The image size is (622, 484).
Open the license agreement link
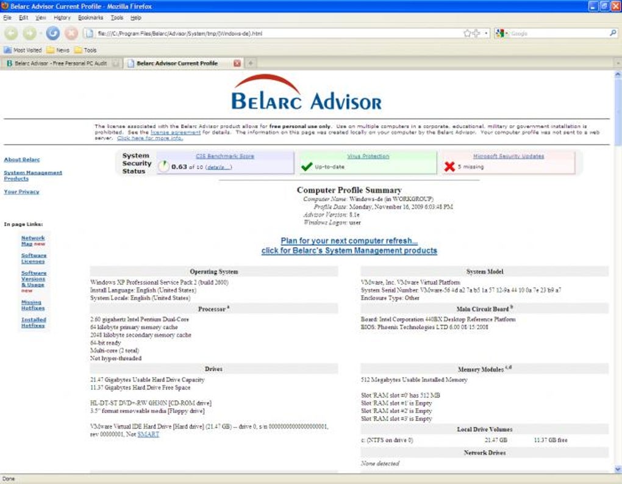[176, 132]
